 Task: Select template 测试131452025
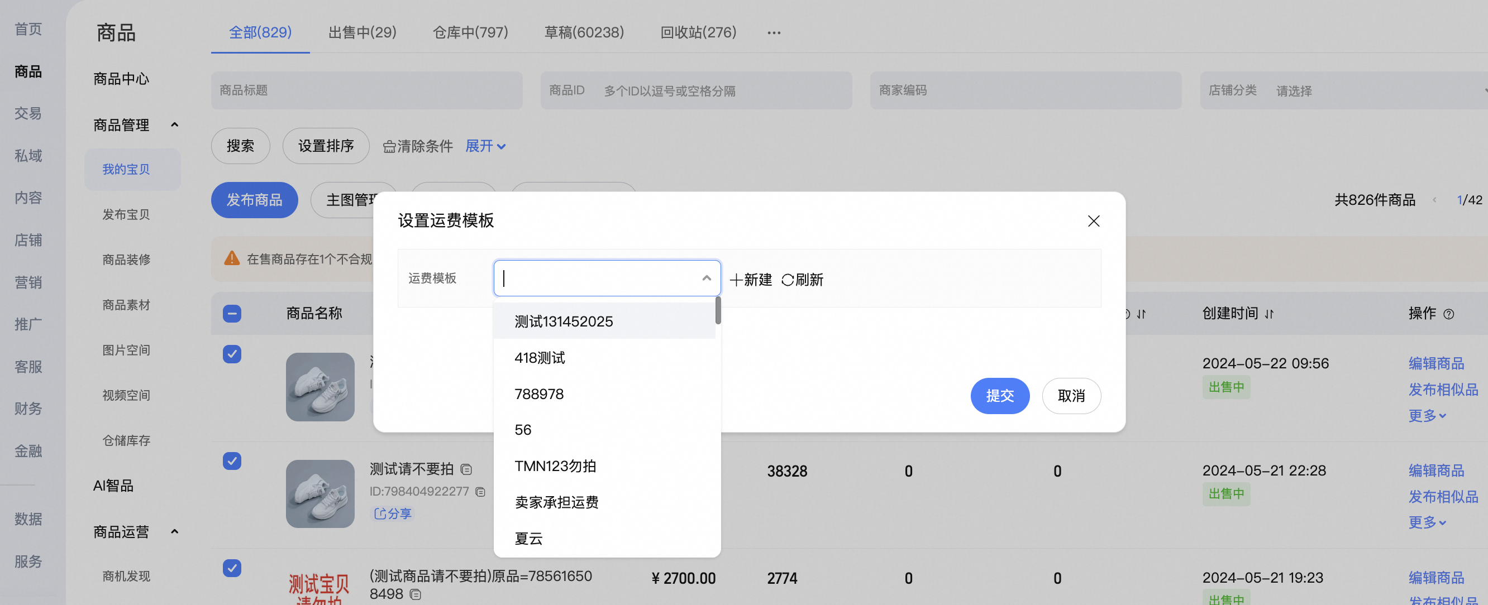[604, 321]
